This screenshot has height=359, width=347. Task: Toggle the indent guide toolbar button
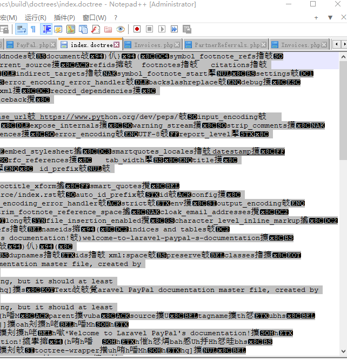pyautogui.click(x=46, y=29)
